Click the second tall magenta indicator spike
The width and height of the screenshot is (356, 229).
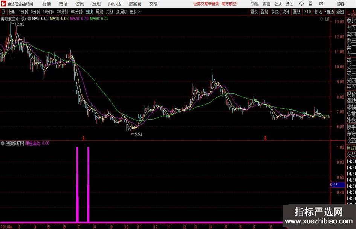(88, 185)
